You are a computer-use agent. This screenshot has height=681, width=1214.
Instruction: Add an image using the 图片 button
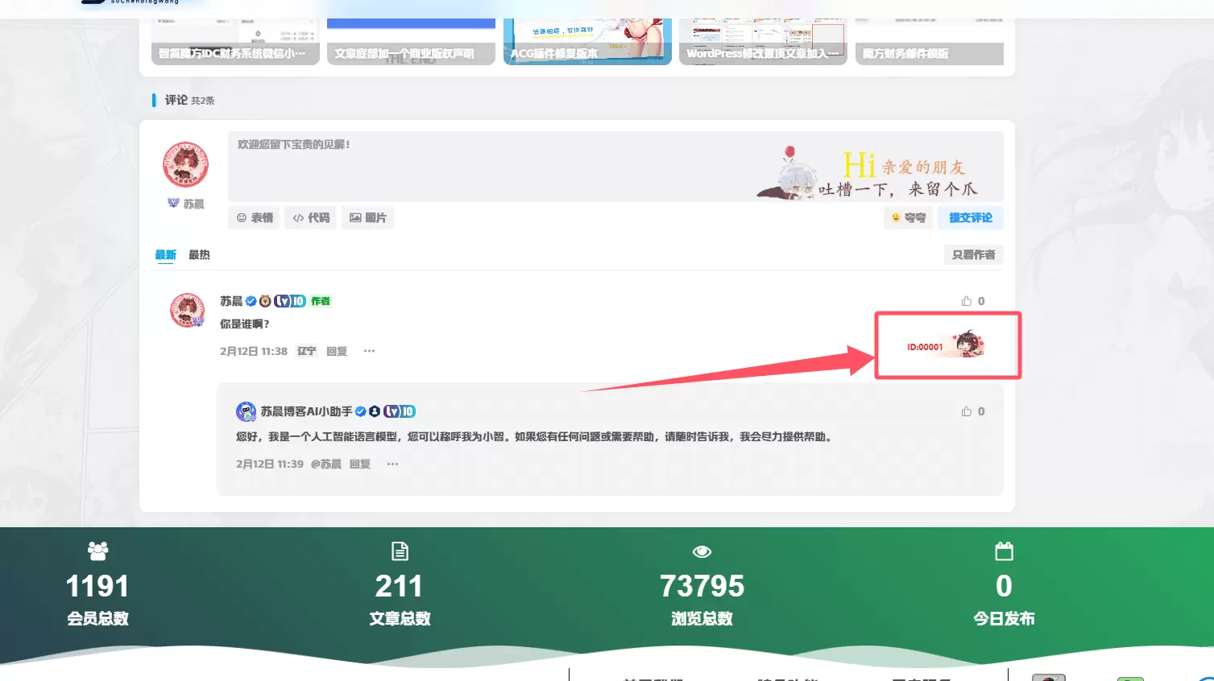367,217
